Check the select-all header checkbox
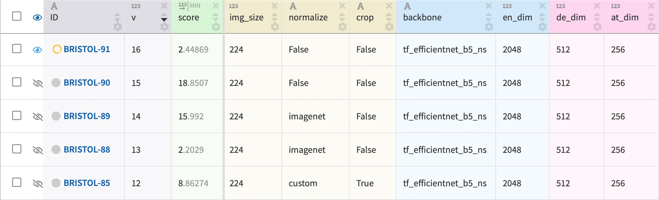Screen dimensions: 659x200 click(x=17, y=16)
